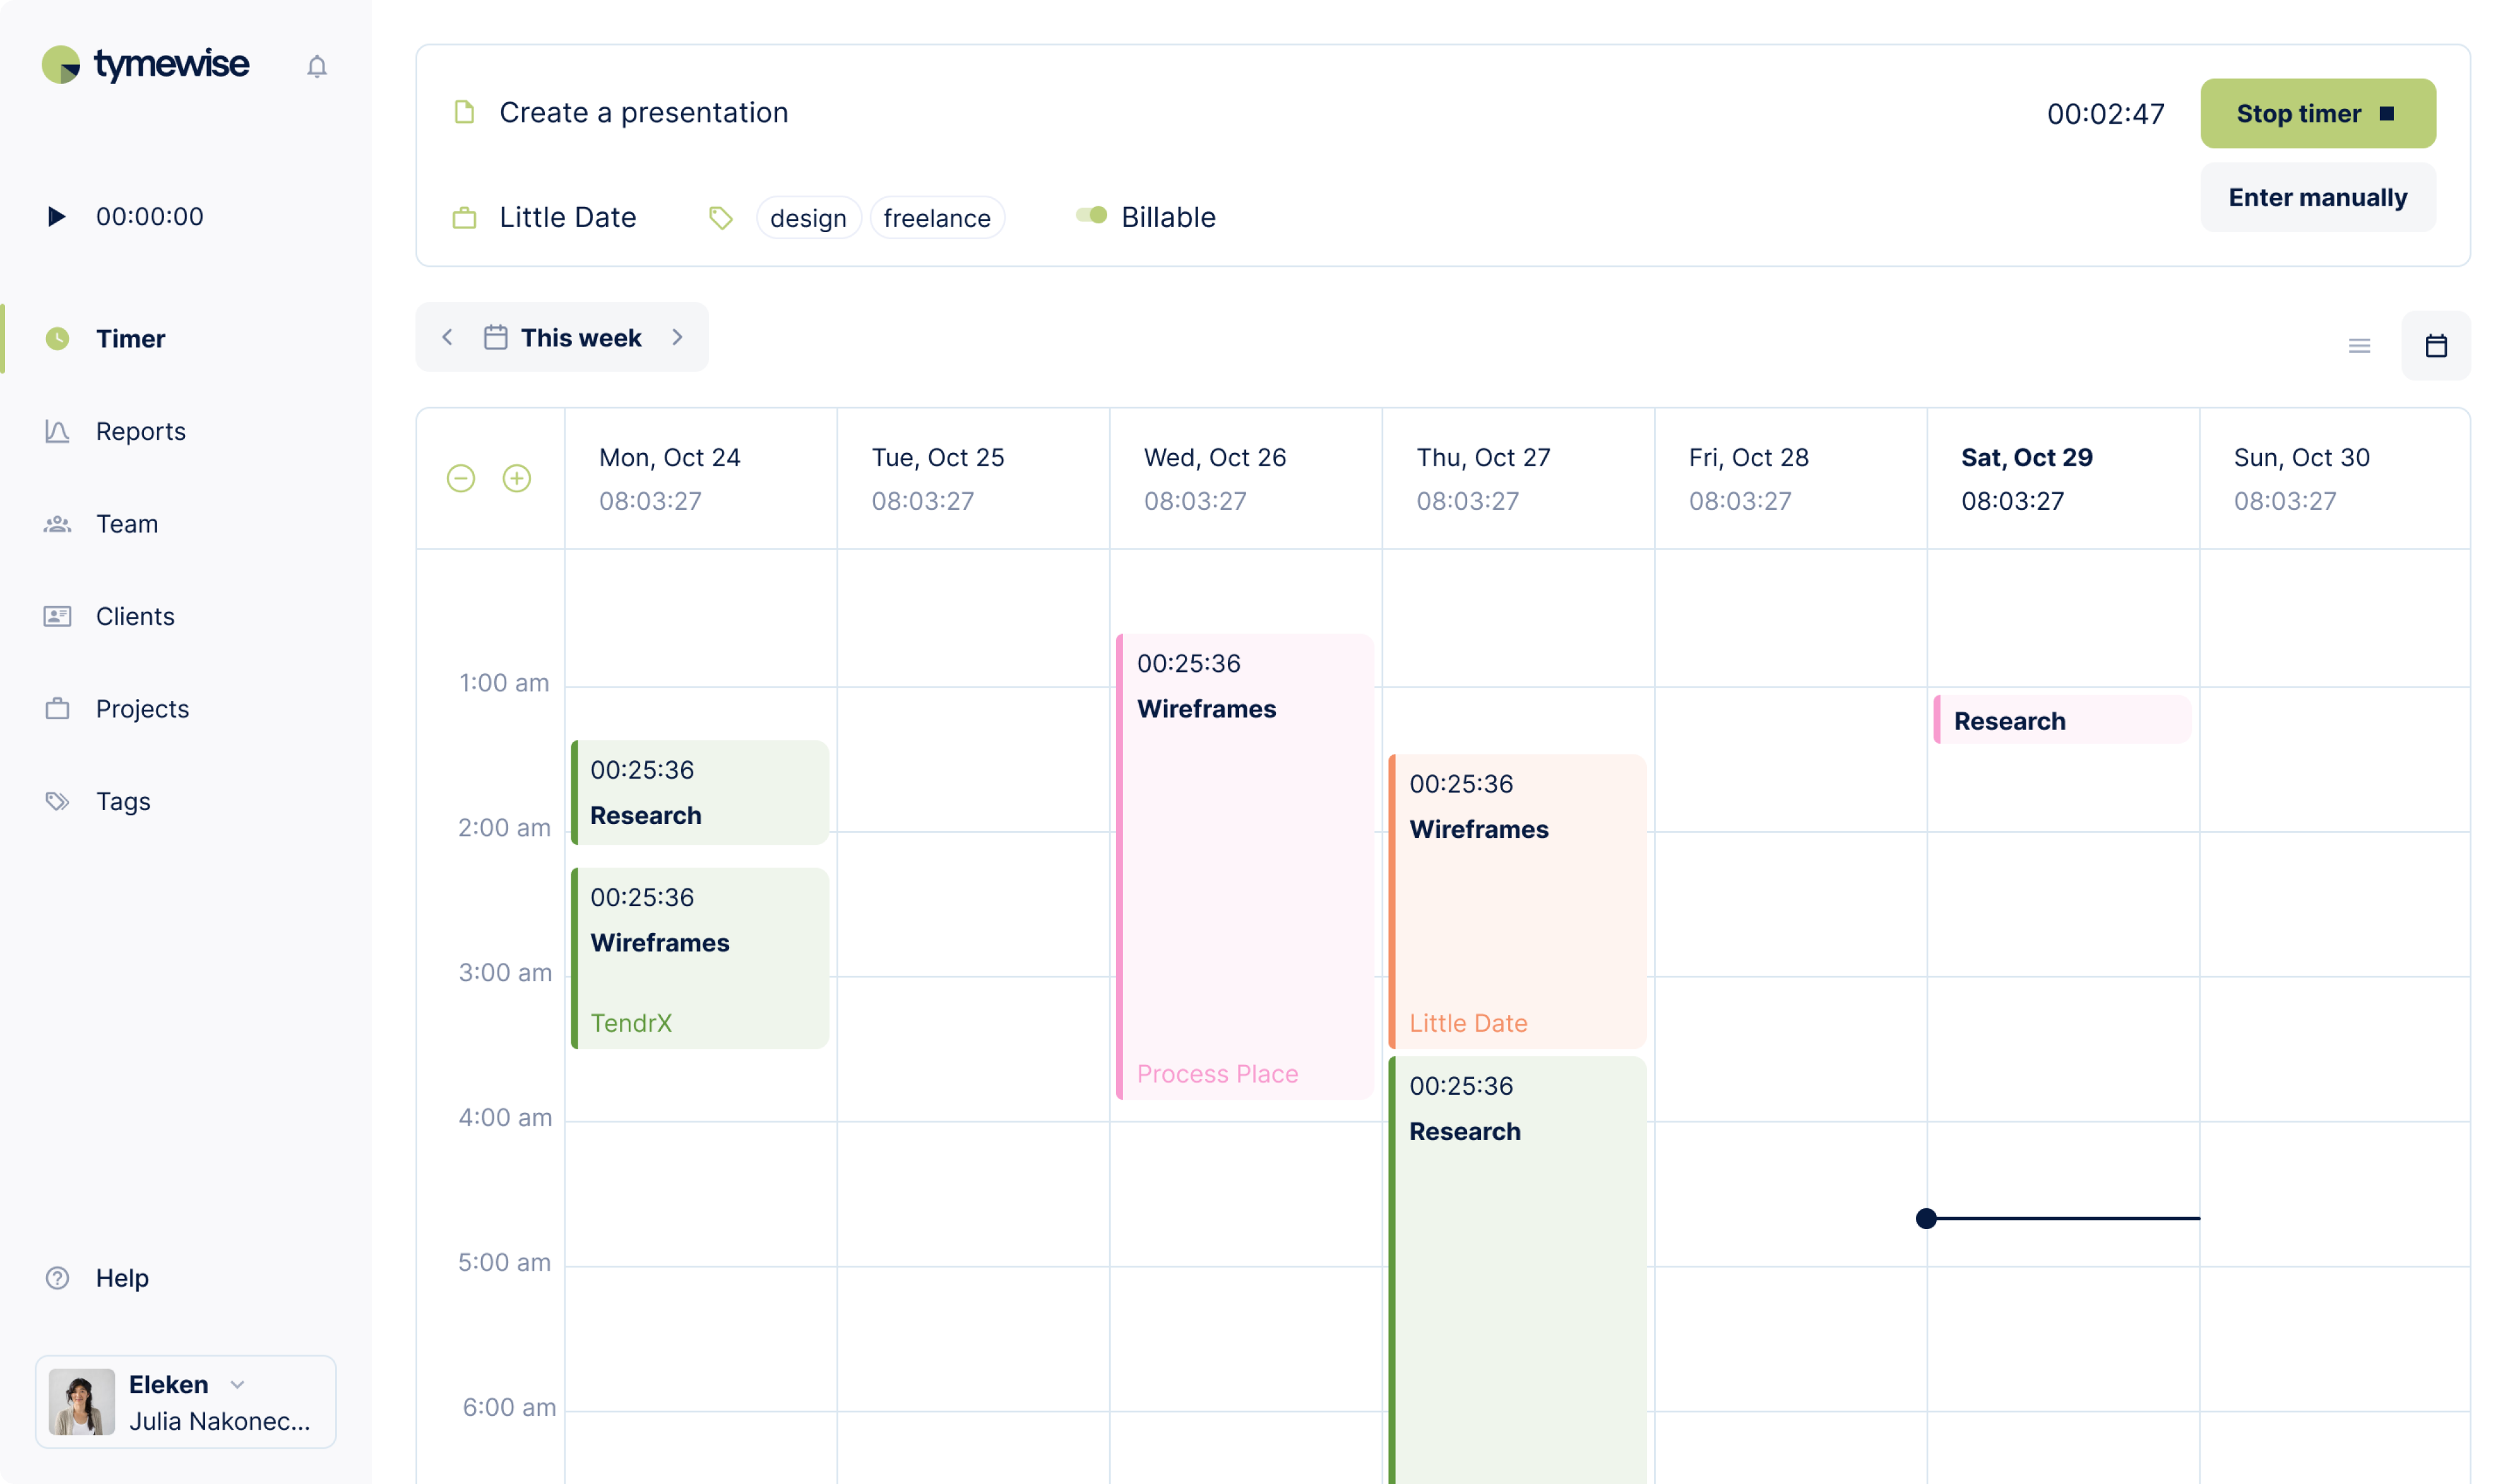Select the Timer tab in sidebar
Image resolution: width=2515 pixels, height=1484 pixels.
pyautogui.click(x=129, y=338)
